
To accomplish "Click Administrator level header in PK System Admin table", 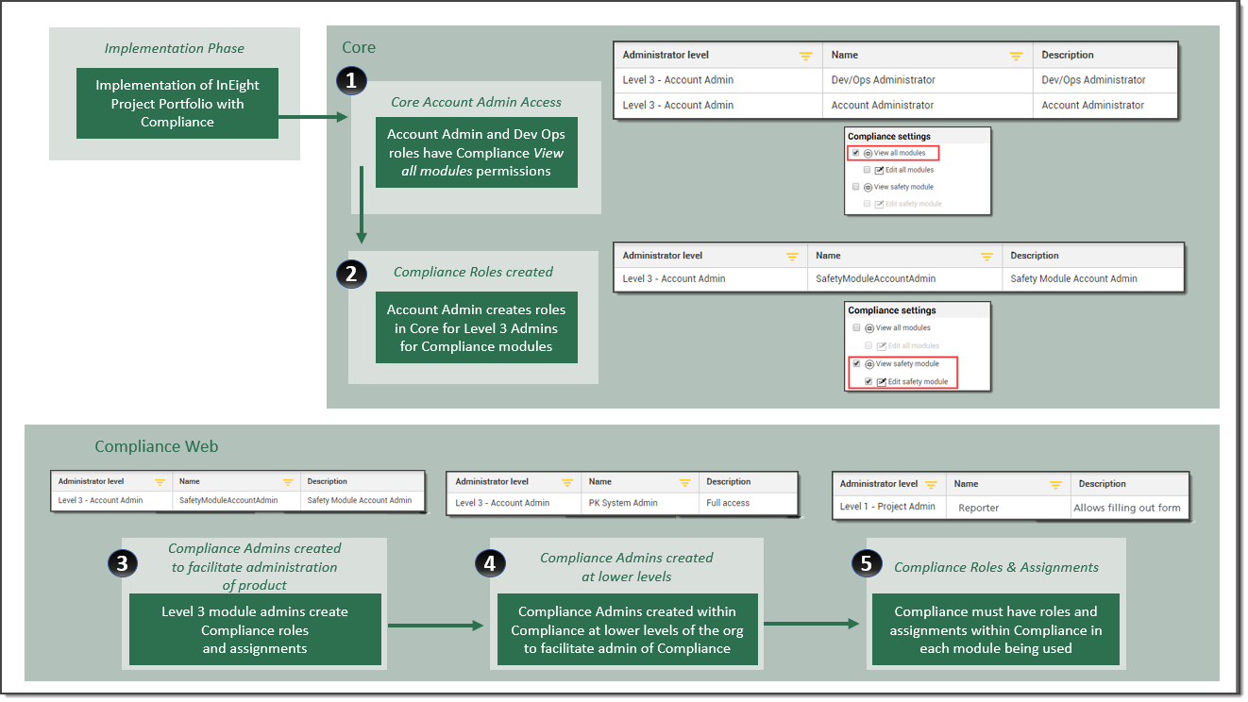I will point(492,482).
